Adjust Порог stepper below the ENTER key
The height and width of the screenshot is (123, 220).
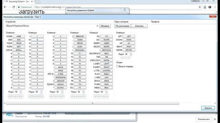(x=131, y=54)
